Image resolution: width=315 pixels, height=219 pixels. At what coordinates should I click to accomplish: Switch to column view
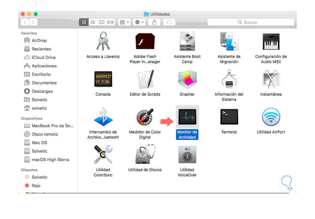coord(102,22)
